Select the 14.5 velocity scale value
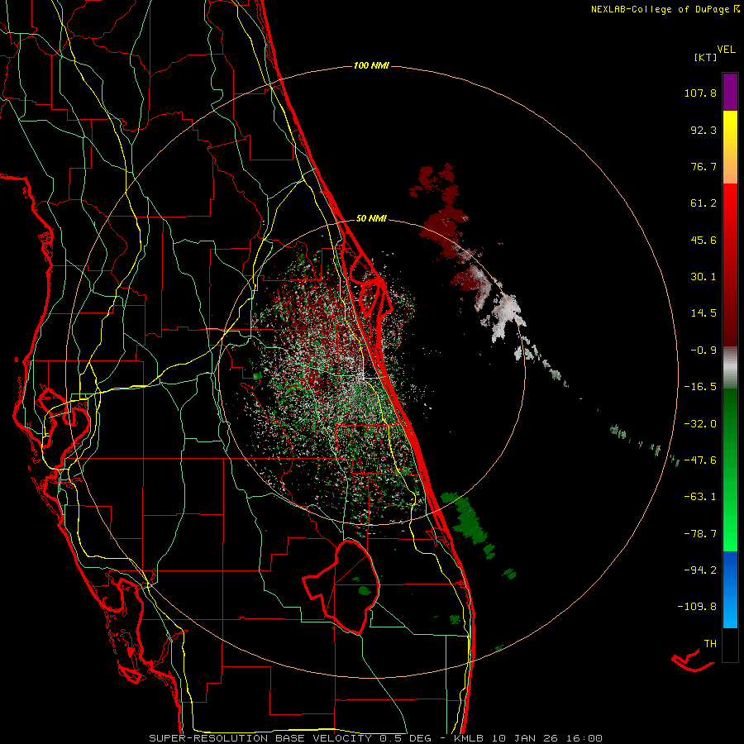Image resolution: width=744 pixels, height=744 pixels. point(703,313)
